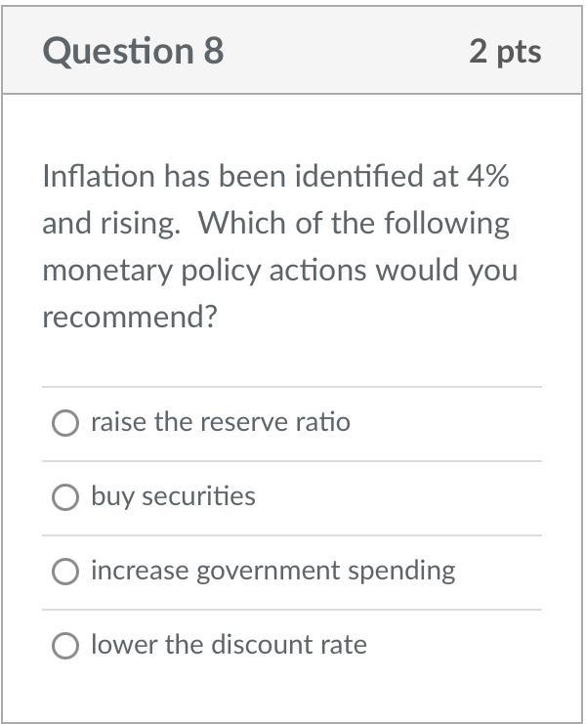This screenshot has height=724, width=586.
Task: Click the words "would you" in the prompt
Action: tap(446, 271)
